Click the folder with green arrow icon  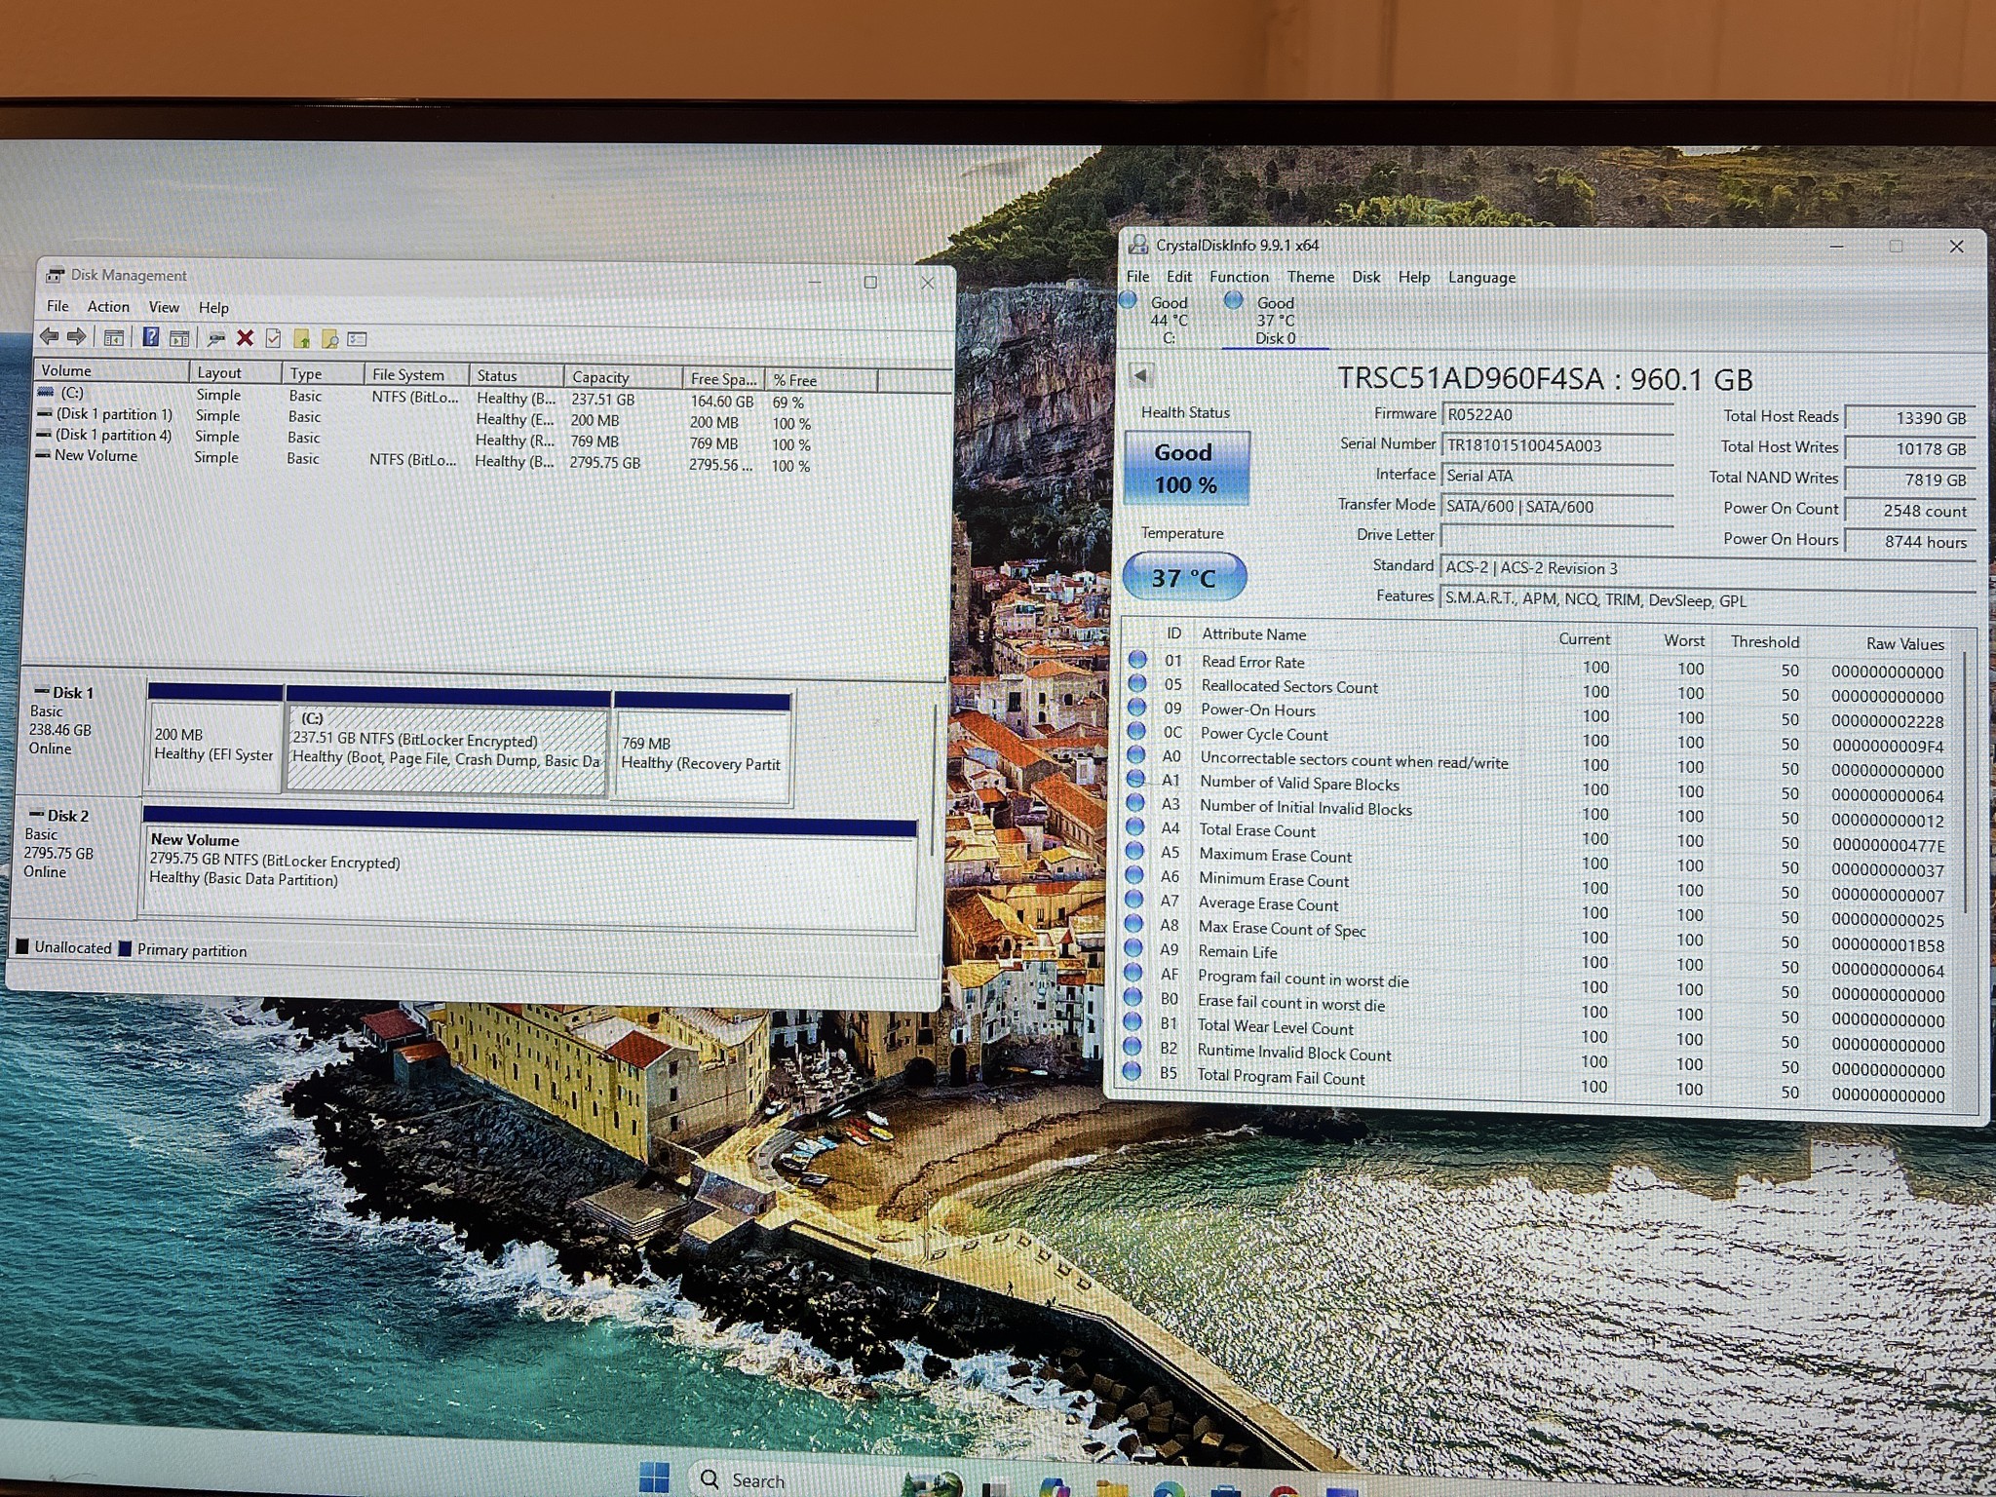pyautogui.click(x=302, y=339)
